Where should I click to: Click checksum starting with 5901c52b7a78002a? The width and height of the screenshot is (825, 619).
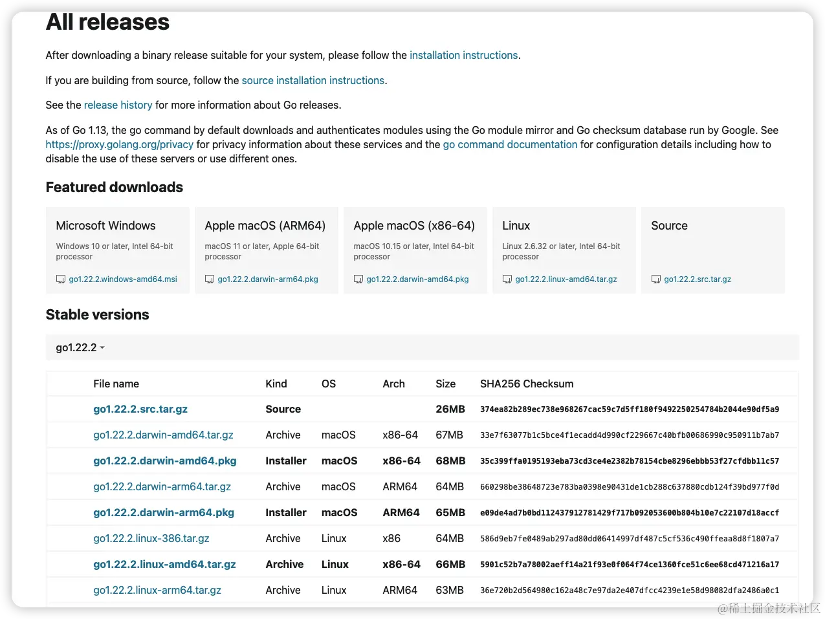pos(630,565)
